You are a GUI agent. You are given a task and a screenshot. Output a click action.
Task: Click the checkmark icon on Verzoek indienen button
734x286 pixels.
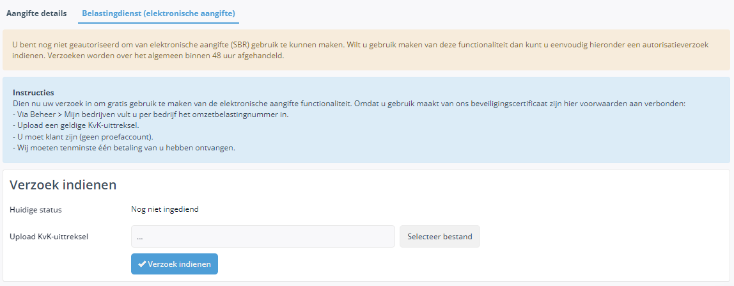(142, 264)
